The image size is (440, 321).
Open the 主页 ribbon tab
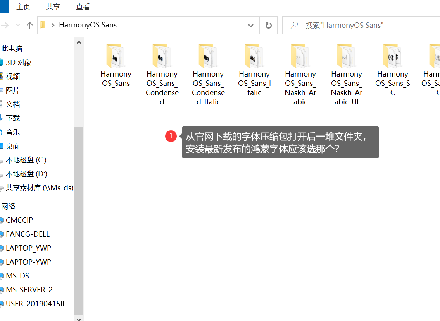[23, 7]
